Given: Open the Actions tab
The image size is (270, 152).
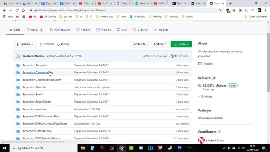Looking at the screenshot, I should 83,30.
